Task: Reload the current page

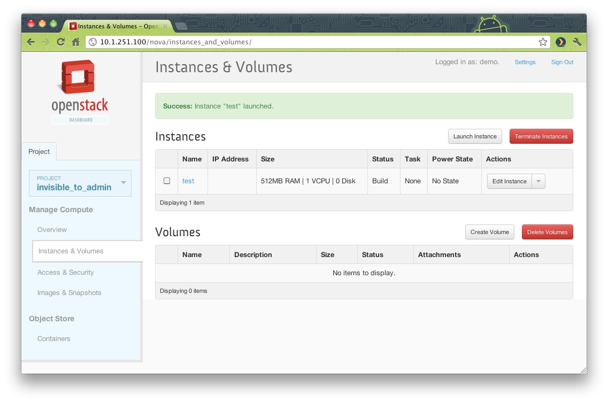Action: [60, 41]
